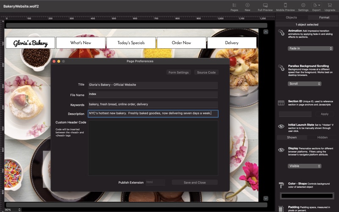
Task: Toggle the Display eye icon
Action: (281, 150)
